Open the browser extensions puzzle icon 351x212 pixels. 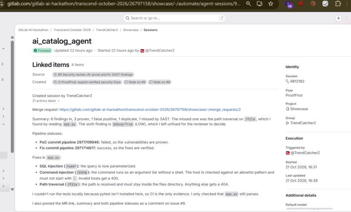click(x=338, y=3)
